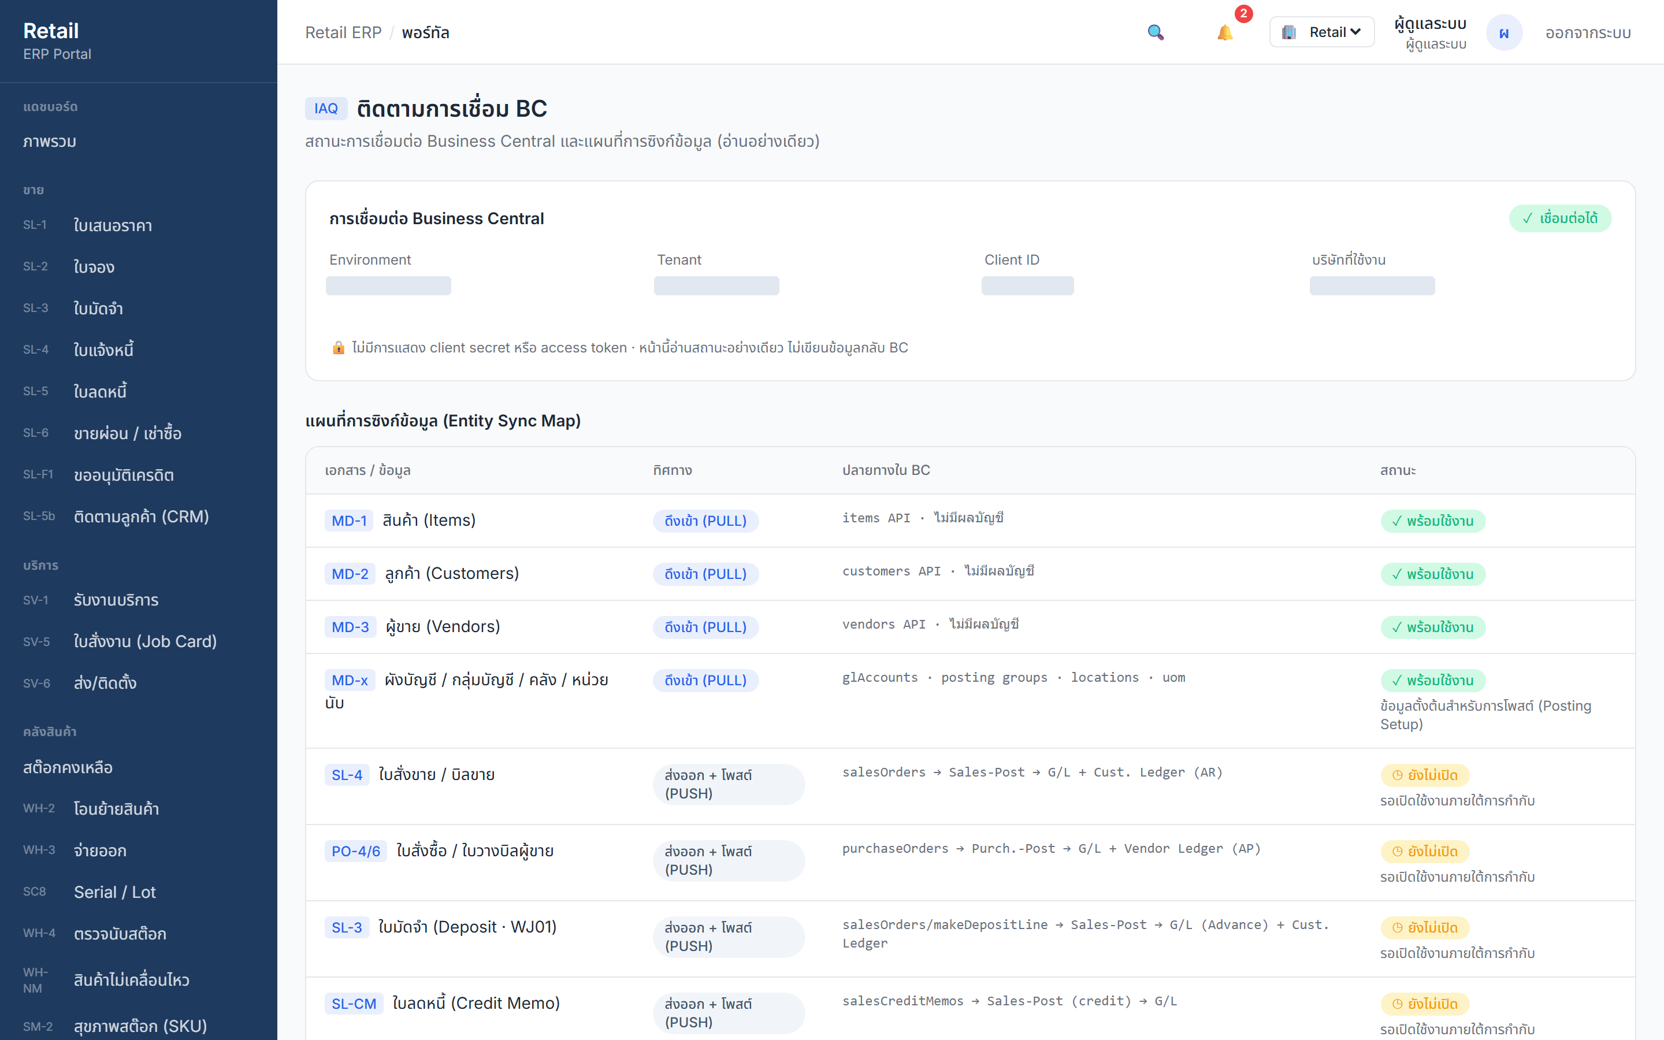Click the Retail ERP Portal logo

pos(57,40)
